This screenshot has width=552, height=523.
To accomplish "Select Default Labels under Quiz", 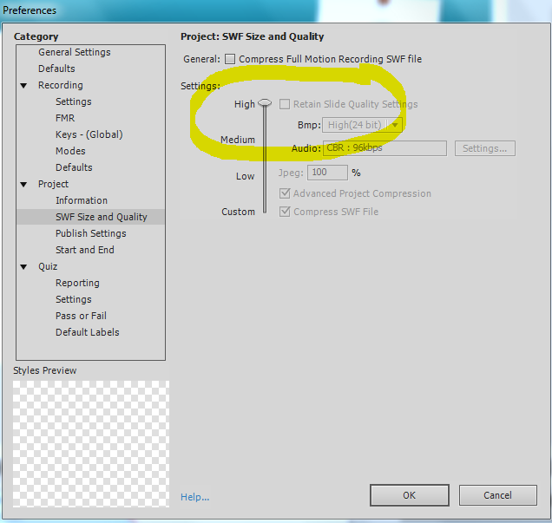I will click(x=87, y=332).
